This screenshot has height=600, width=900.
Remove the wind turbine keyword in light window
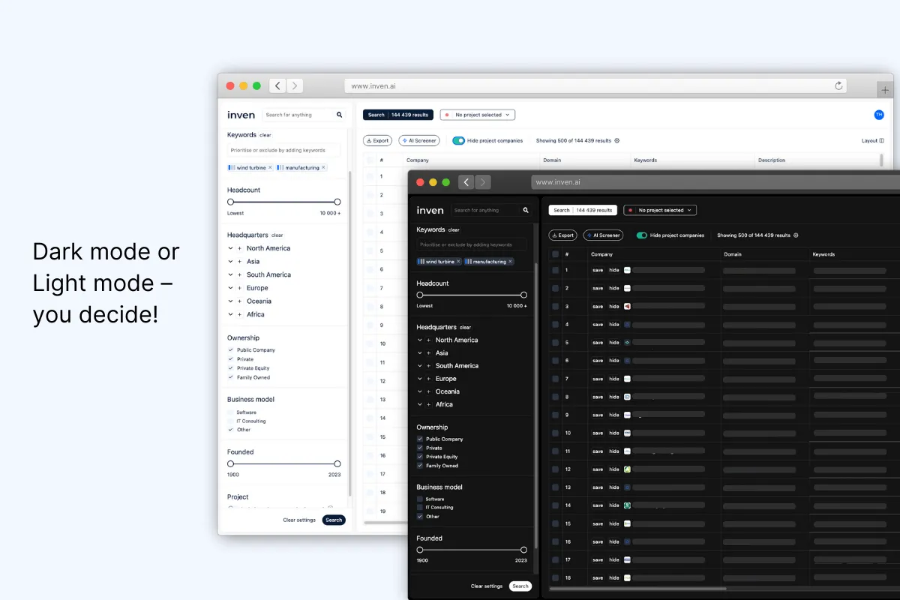point(270,168)
